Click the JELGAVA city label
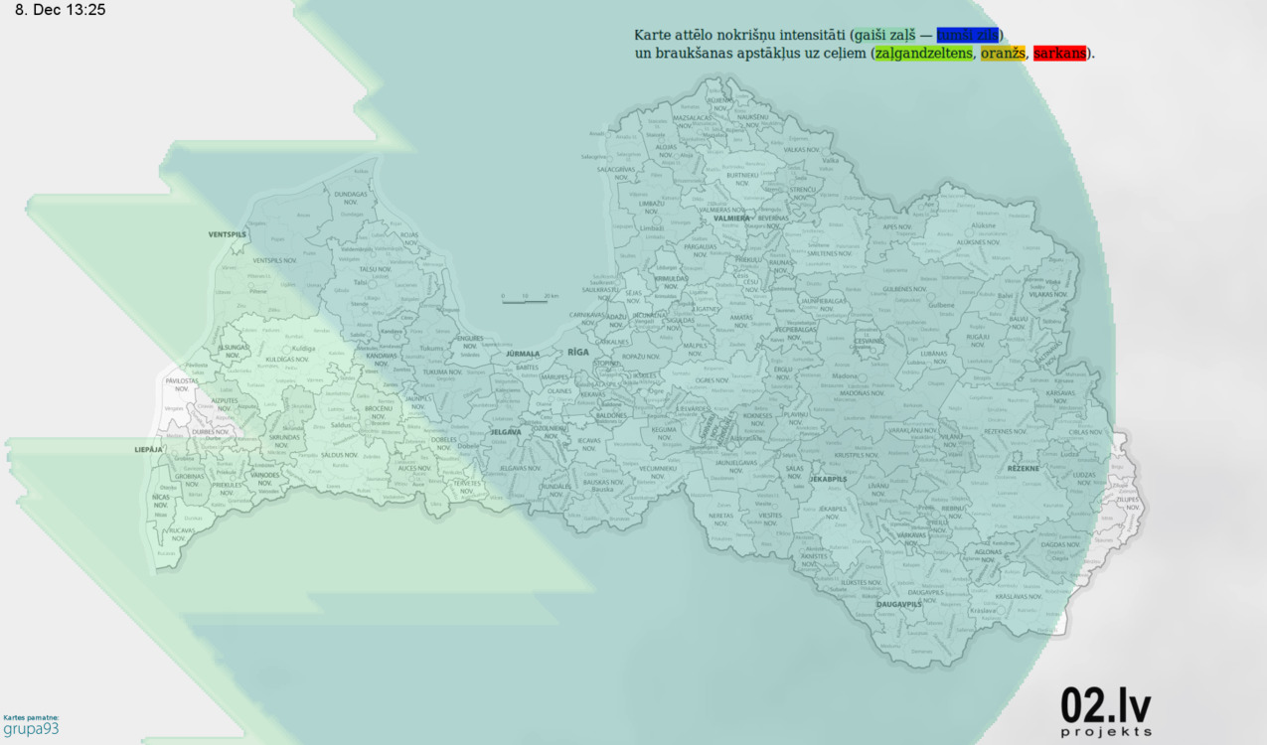The height and width of the screenshot is (745, 1267). (x=506, y=432)
